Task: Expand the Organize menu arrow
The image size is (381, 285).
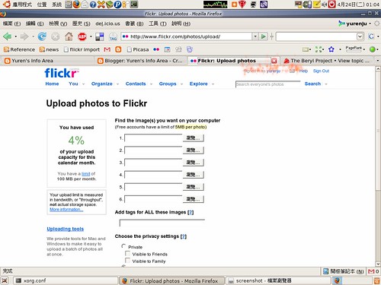Action: click(x=117, y=84)
